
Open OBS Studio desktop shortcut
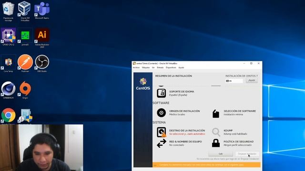(42, 63)
